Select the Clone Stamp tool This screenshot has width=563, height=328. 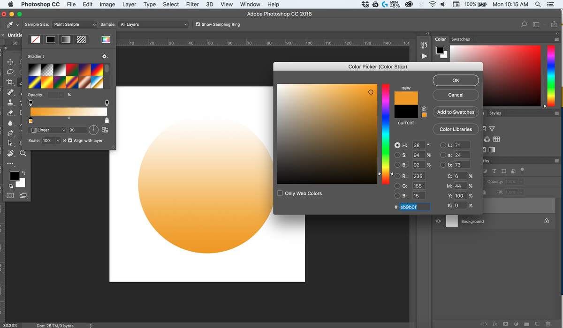tap(10, 103)
